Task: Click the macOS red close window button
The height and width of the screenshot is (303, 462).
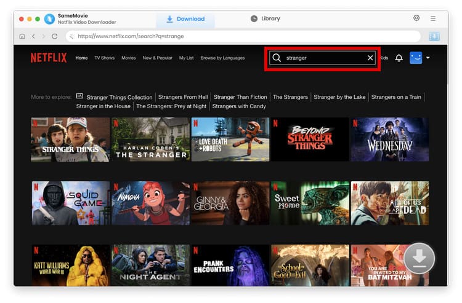Action: coord(21,19)
